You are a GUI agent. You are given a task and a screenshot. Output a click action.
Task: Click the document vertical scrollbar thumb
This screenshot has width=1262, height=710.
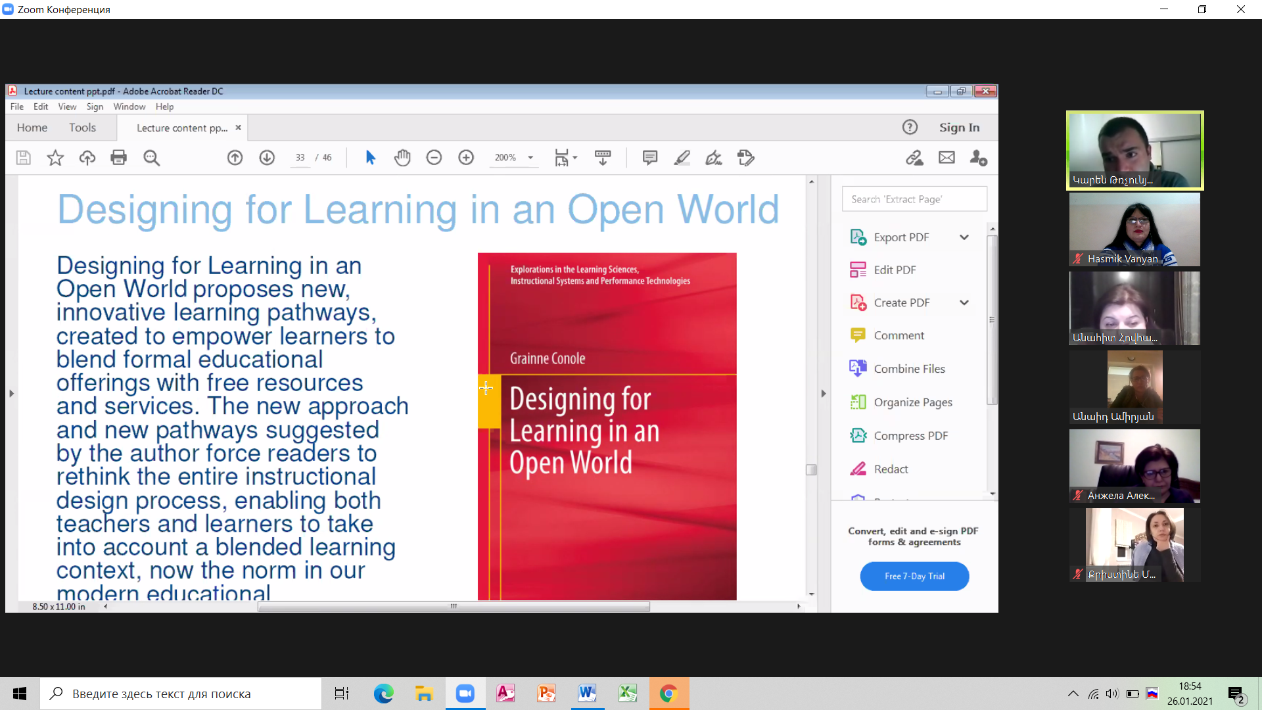click(x=811, y=469)
